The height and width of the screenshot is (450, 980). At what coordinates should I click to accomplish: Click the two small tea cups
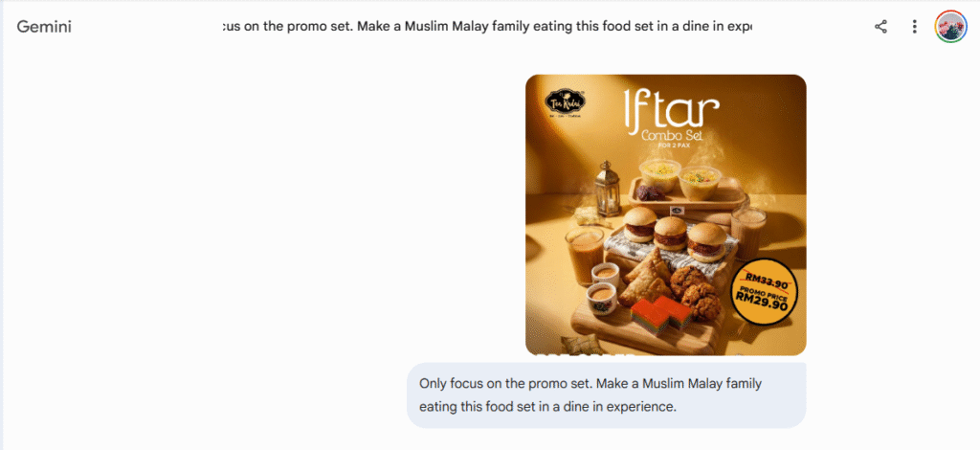[603, 287]
